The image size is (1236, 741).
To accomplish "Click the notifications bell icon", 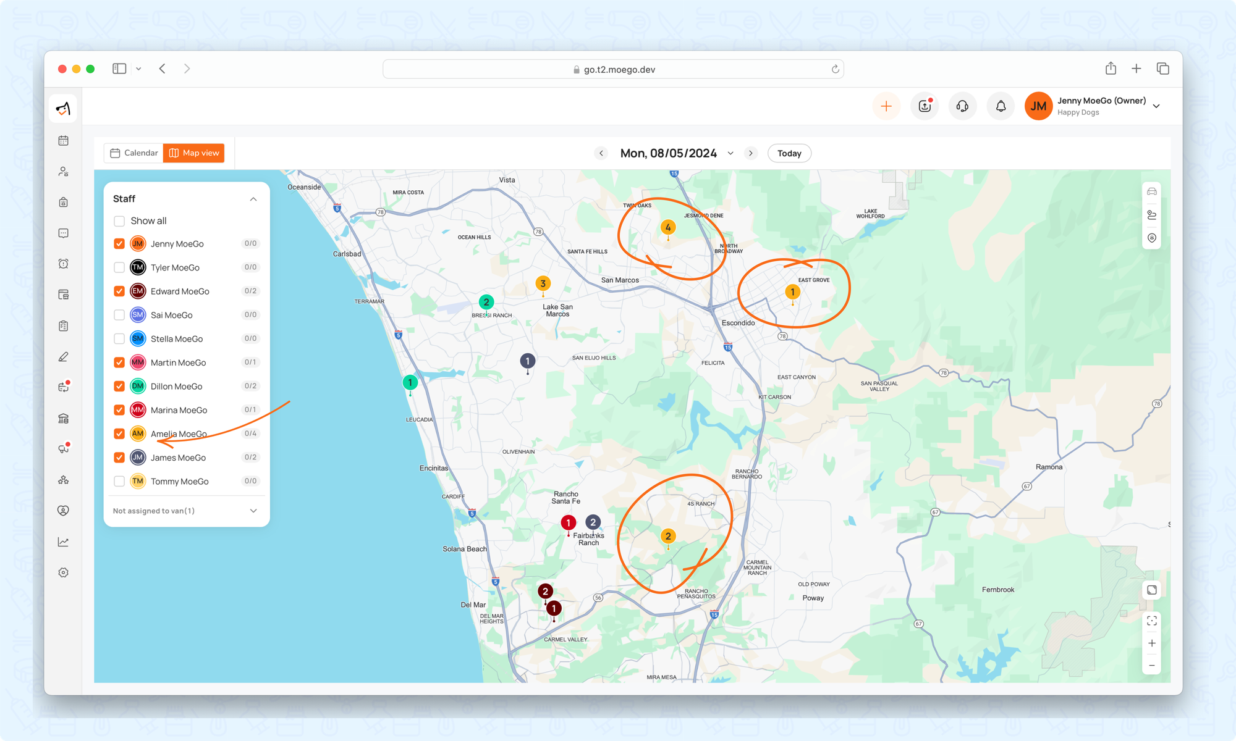I will (1001, 106).
